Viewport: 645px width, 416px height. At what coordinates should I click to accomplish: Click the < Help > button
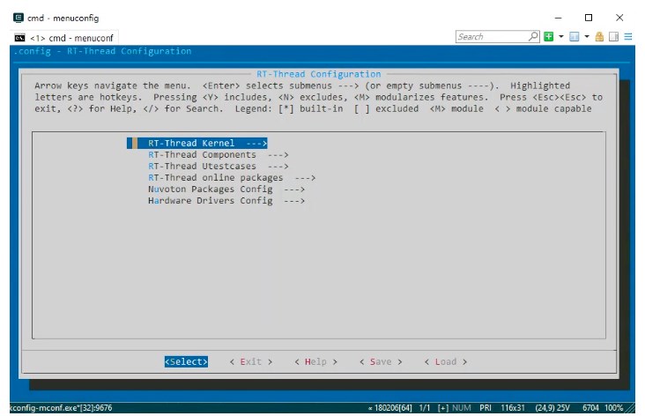[316, 361]
